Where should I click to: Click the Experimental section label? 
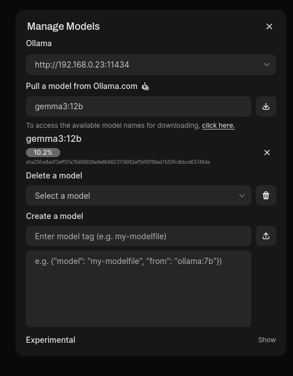tap(51, 340)
